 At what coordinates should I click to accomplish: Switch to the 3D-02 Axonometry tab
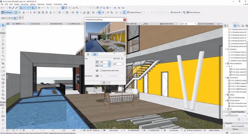[207, 24]
